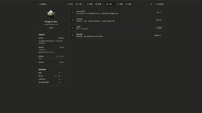Click the 切换侧边栏 shortcut row
Image resolution: width=202 pixels, height=113 pixels.
pos(51,79)
